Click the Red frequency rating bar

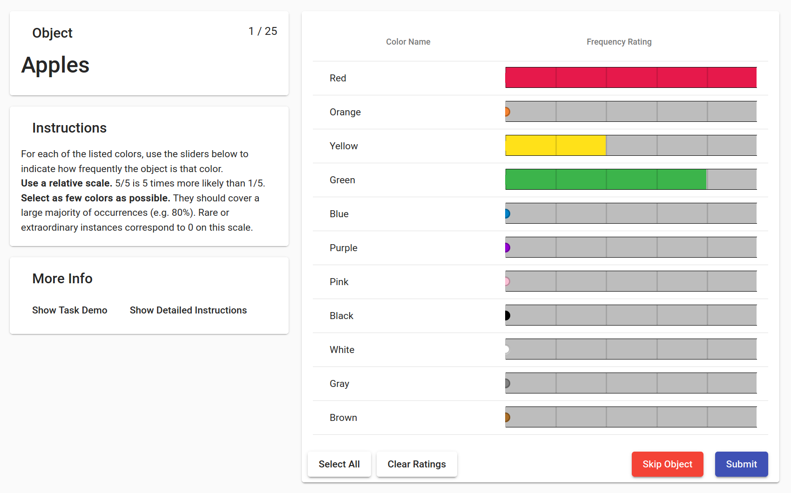click(x=631, y=78)
